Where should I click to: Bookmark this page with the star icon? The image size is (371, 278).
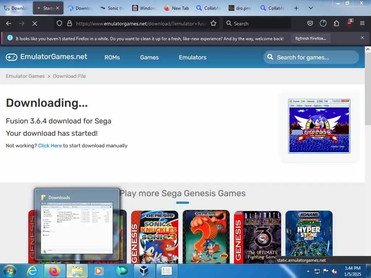pos(213,24)
